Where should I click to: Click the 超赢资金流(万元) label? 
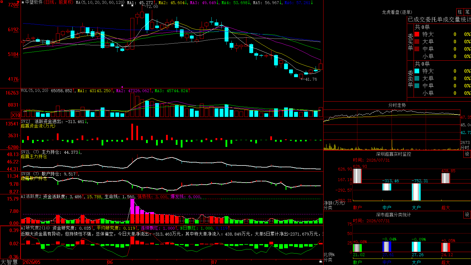38,126
